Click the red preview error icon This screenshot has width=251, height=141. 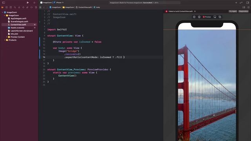click(166, 11)
